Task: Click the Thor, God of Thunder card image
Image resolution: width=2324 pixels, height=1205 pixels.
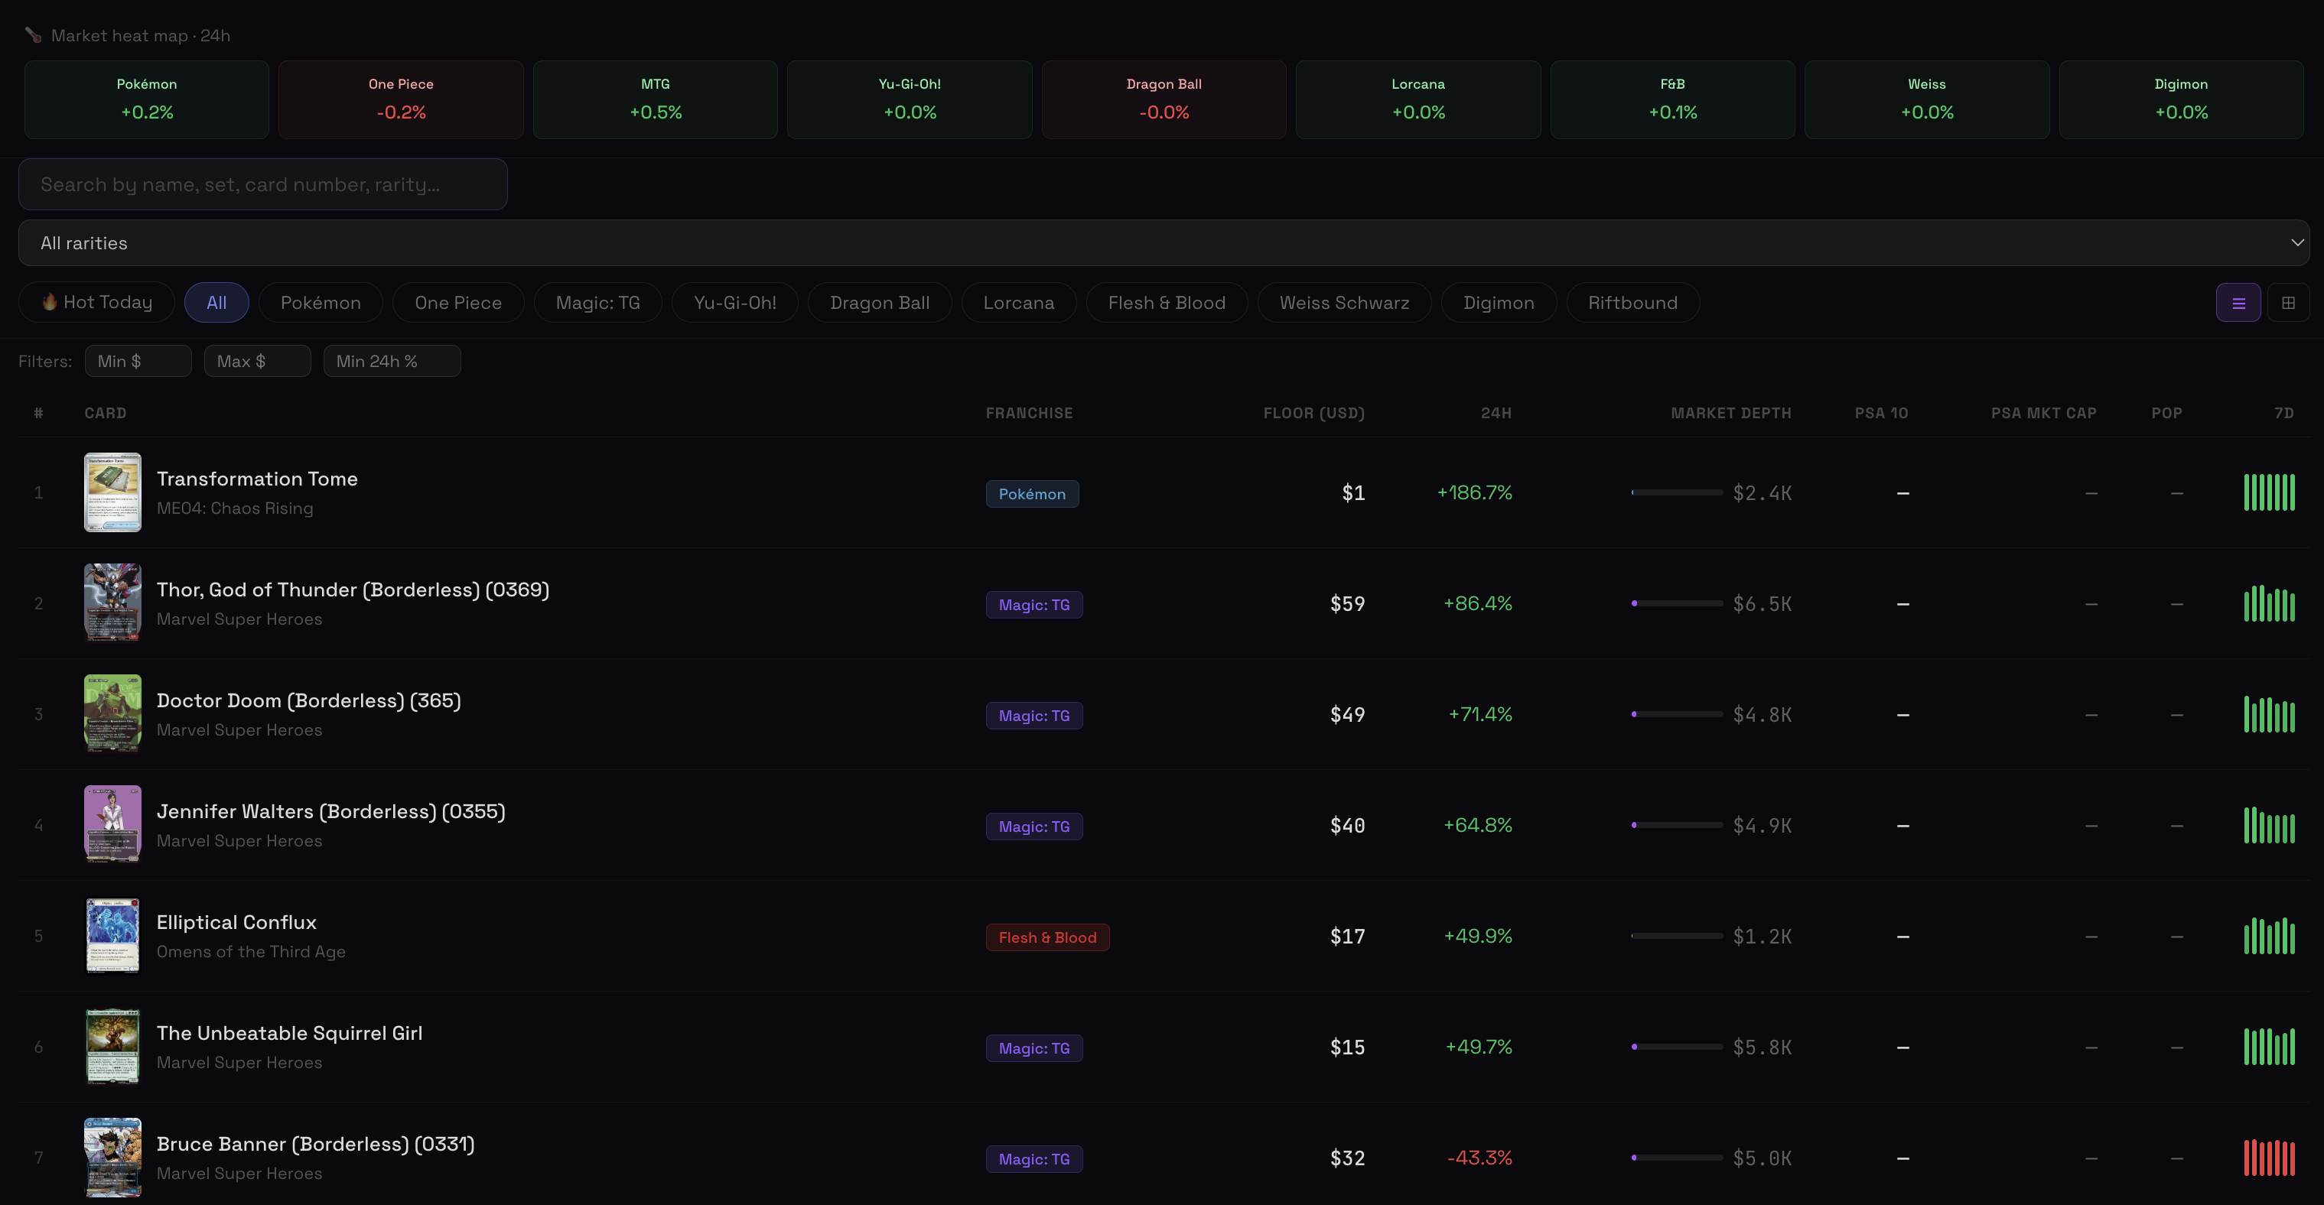Action: [x=112, y=602]
